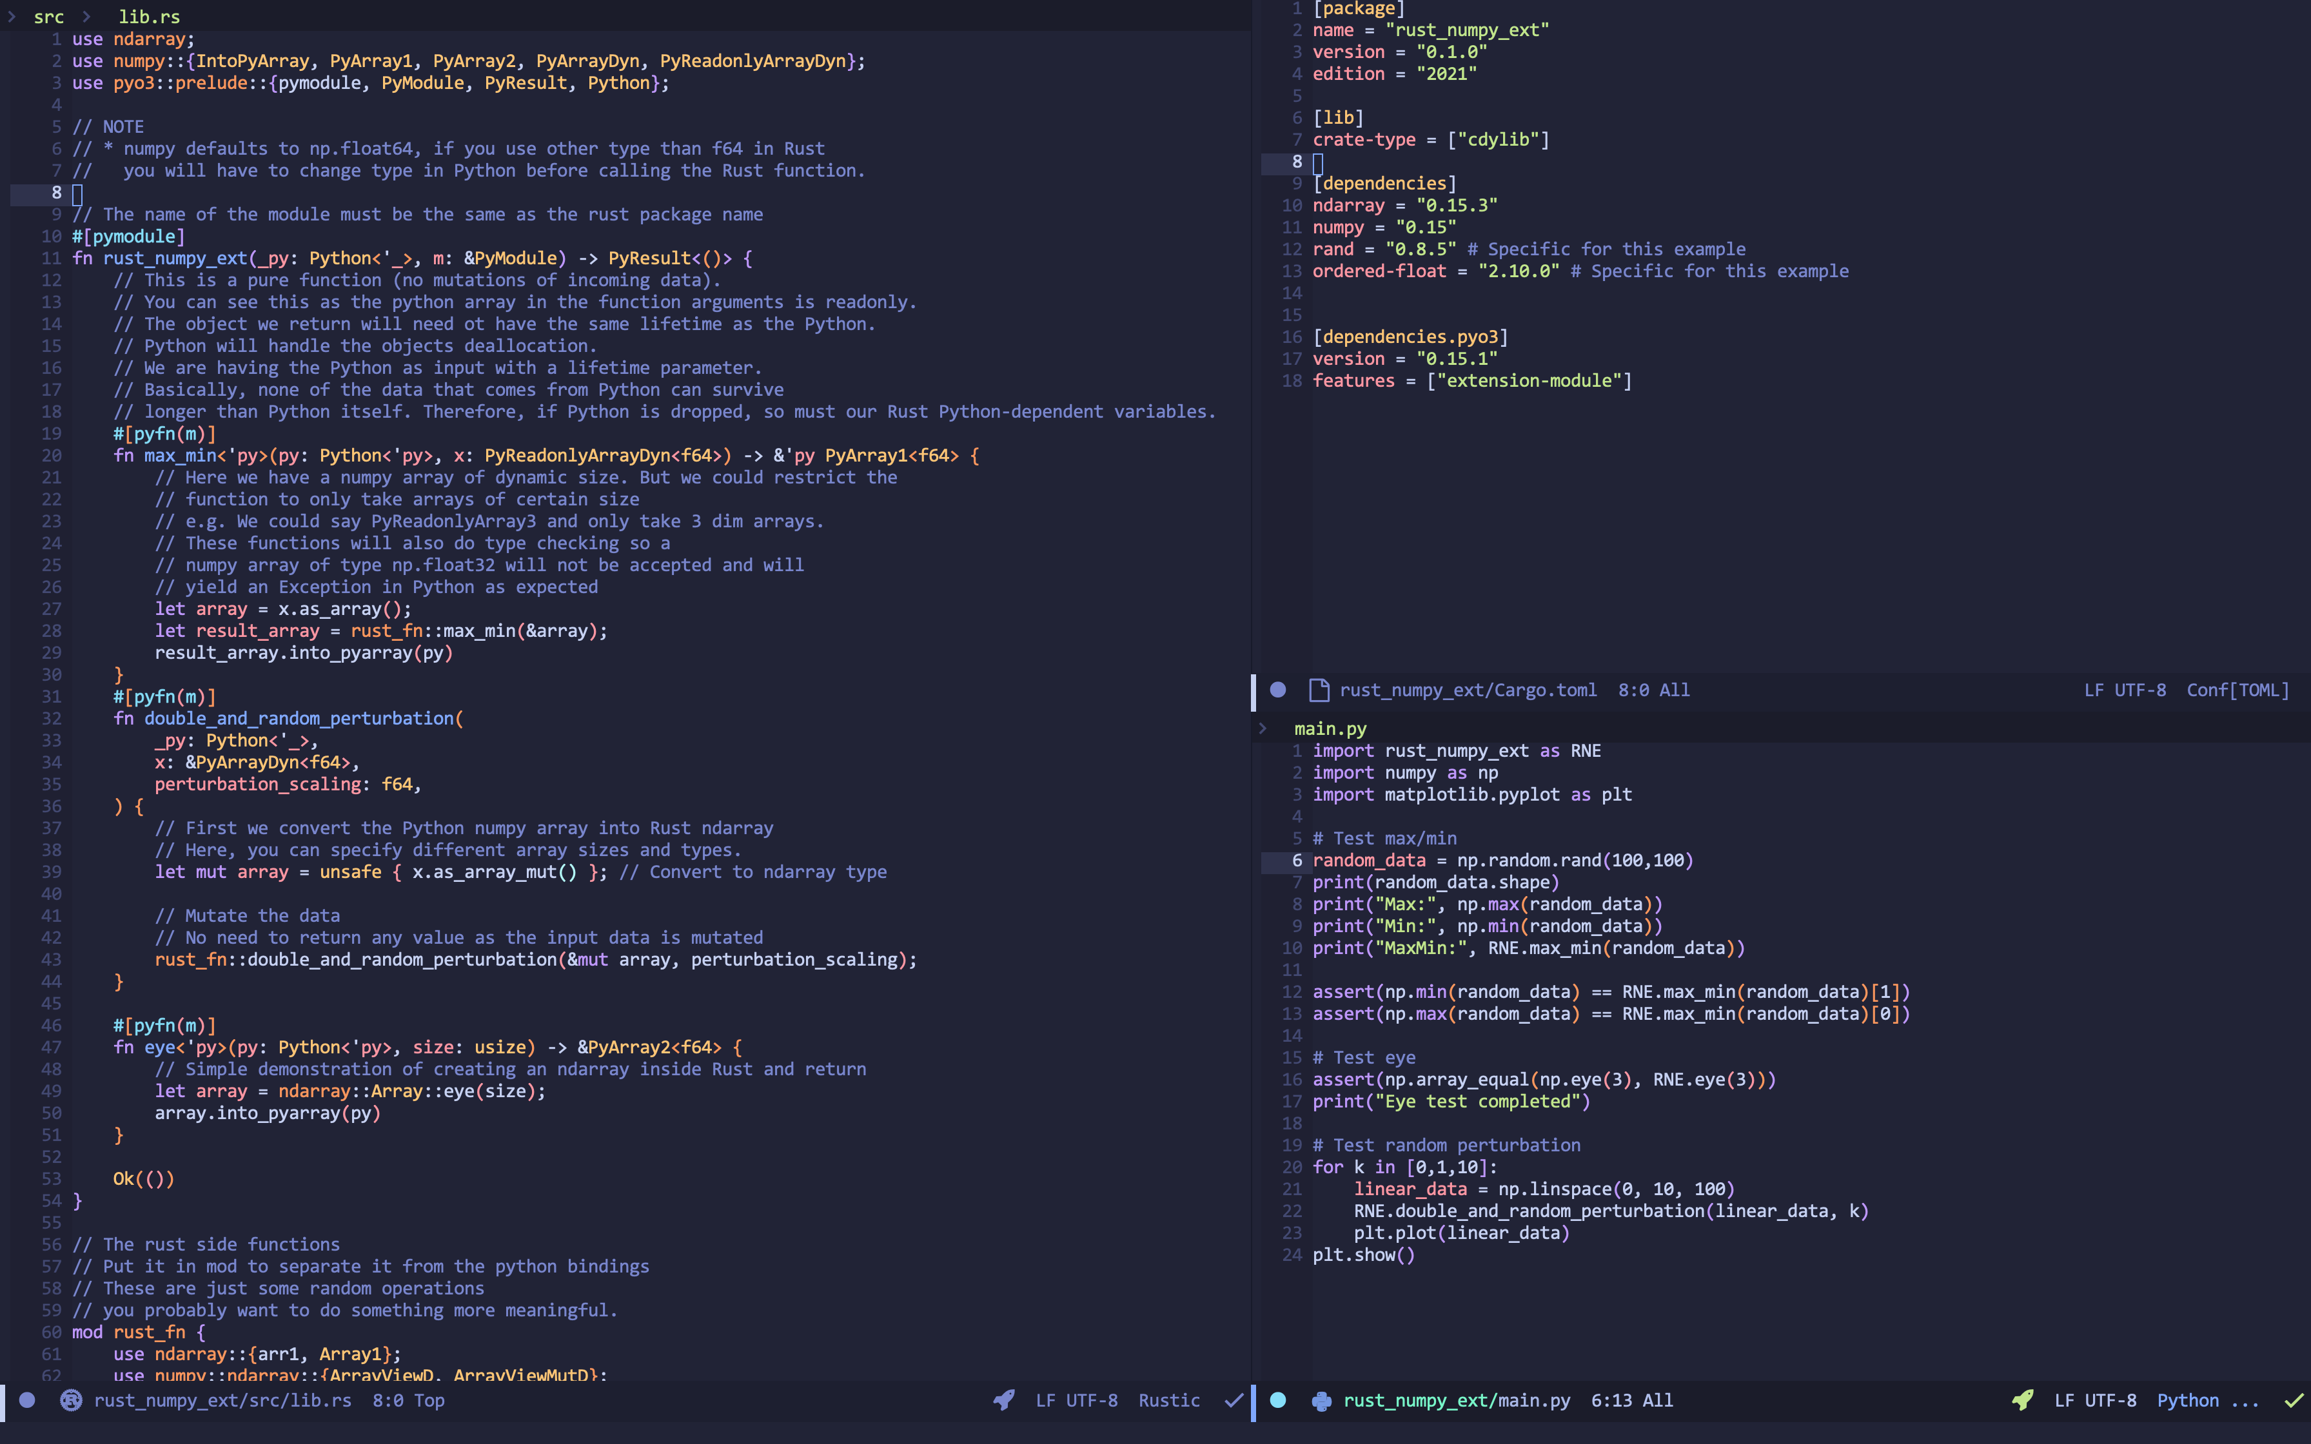Click the LSP rocket icon in lib.rs modeline
The image size is (2311, 1444).
click(1004, 1400)
